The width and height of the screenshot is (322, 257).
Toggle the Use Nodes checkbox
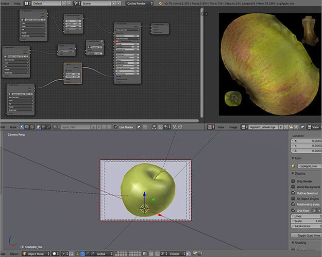[x=116, y=127]
